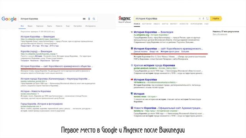This screenshot has height=138, width=246.
Task: Click the magnifier search icon in Google
Action: 94,19
